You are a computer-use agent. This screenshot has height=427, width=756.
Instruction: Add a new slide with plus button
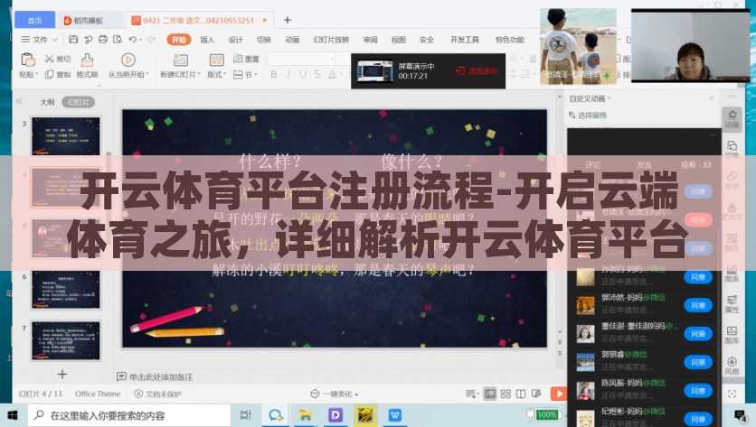(61, 374)
